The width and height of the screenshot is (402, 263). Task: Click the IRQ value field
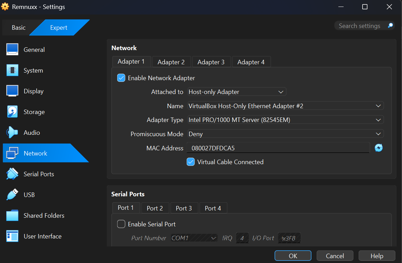(x=242, y=238)
